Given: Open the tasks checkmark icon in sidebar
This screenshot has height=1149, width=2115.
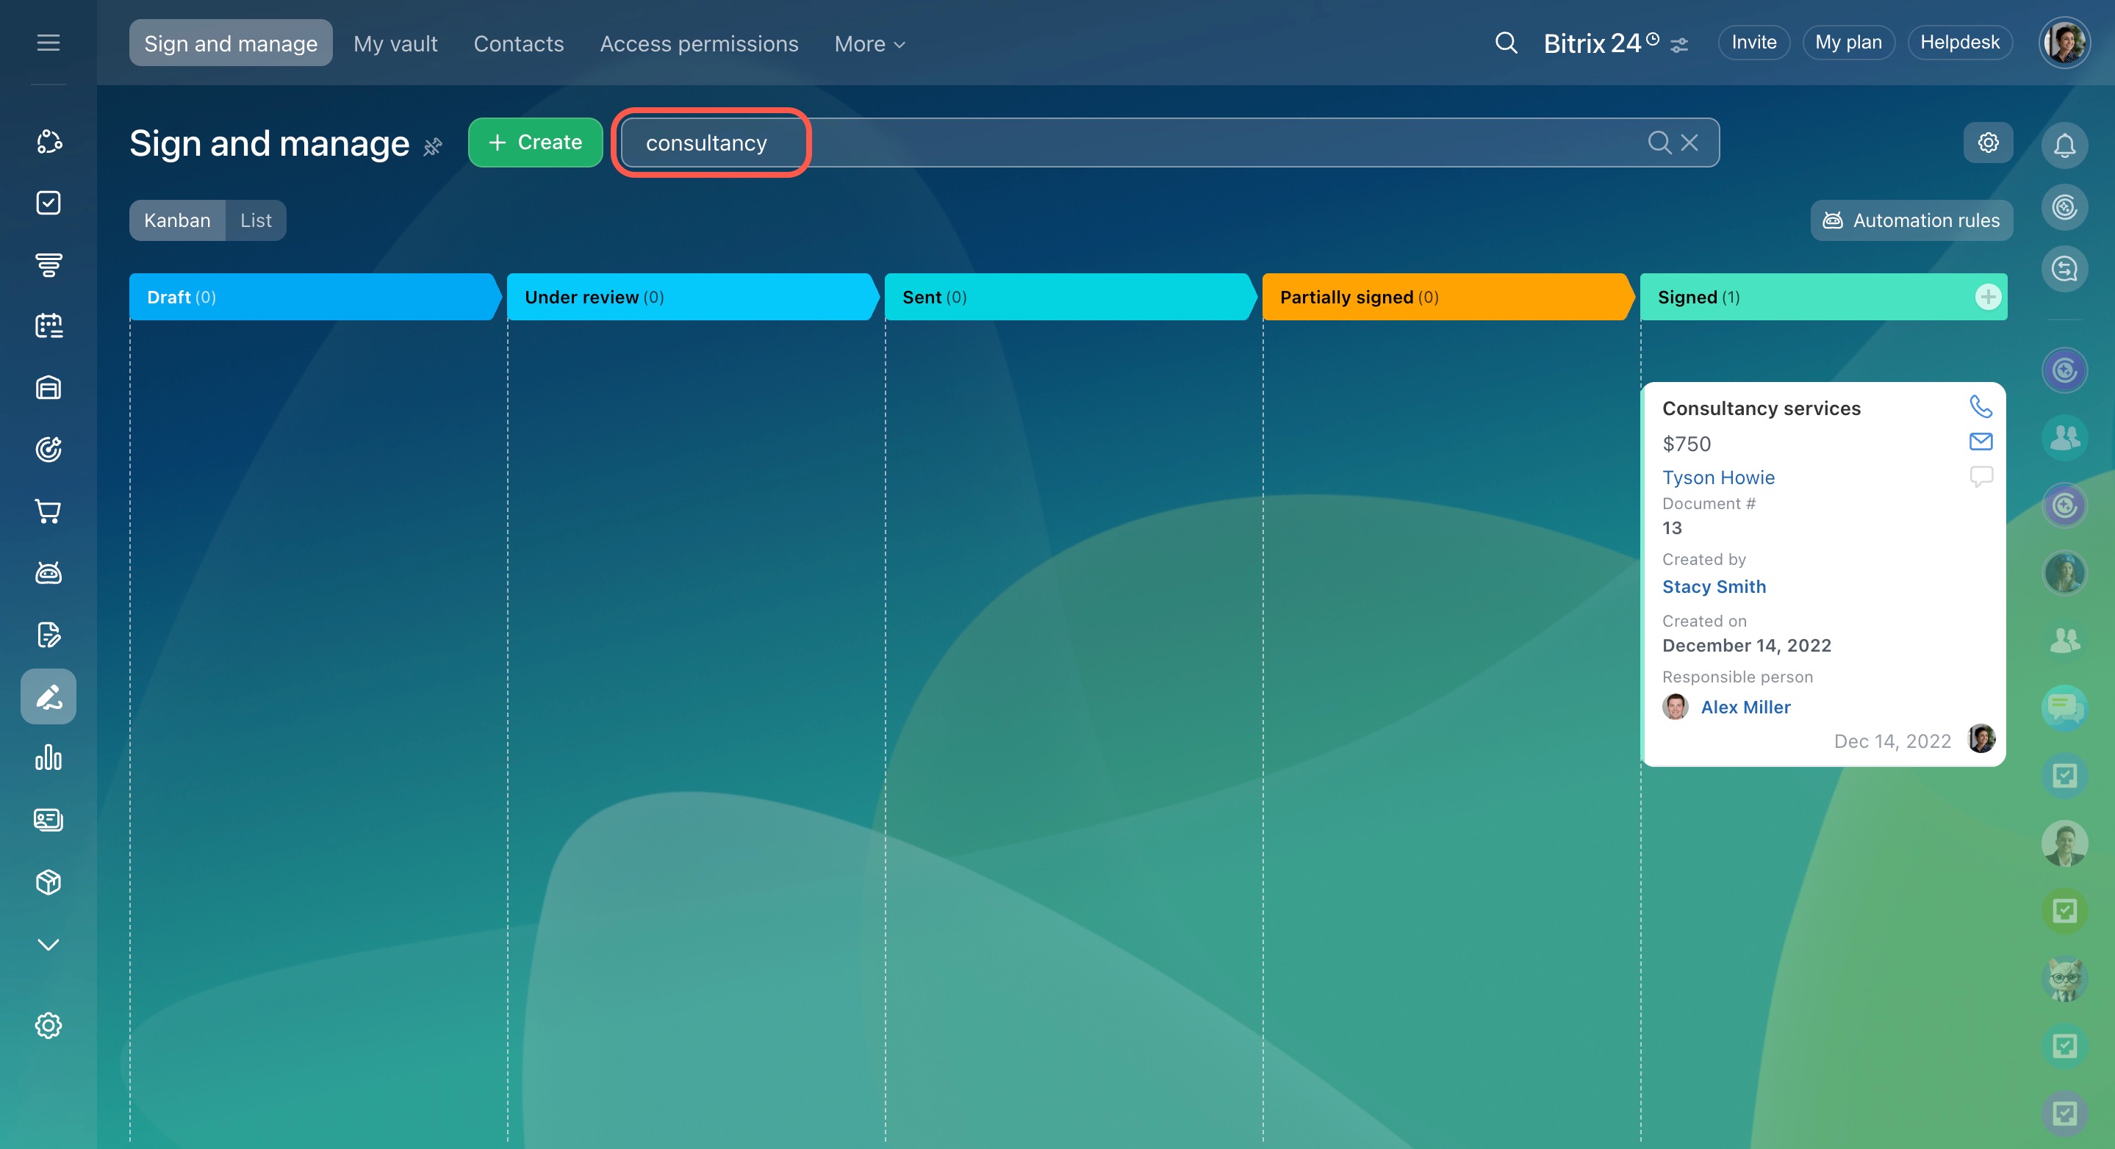Looking at the screenshot, I should [49, 203].
